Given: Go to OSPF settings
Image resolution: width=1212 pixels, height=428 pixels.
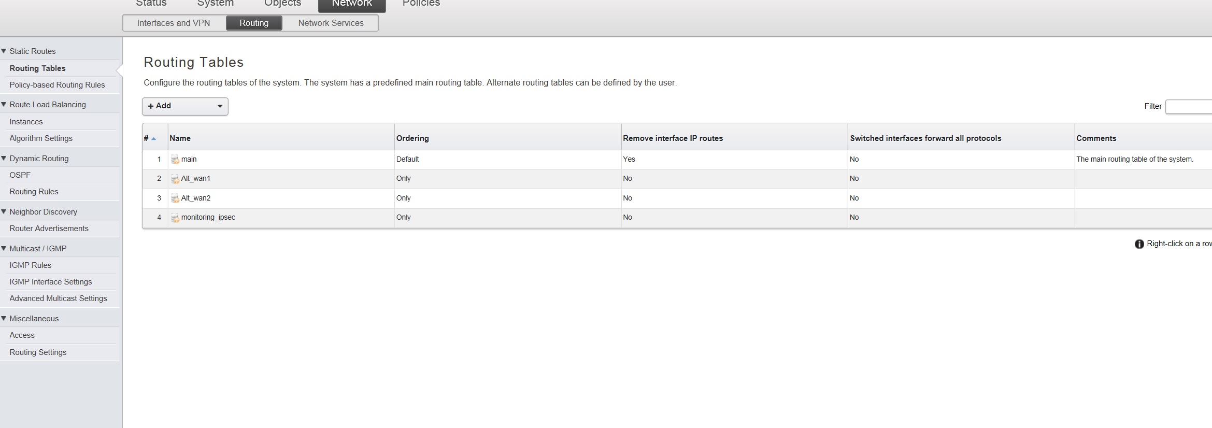Looking at the screenshot, I should pos(20,175).
